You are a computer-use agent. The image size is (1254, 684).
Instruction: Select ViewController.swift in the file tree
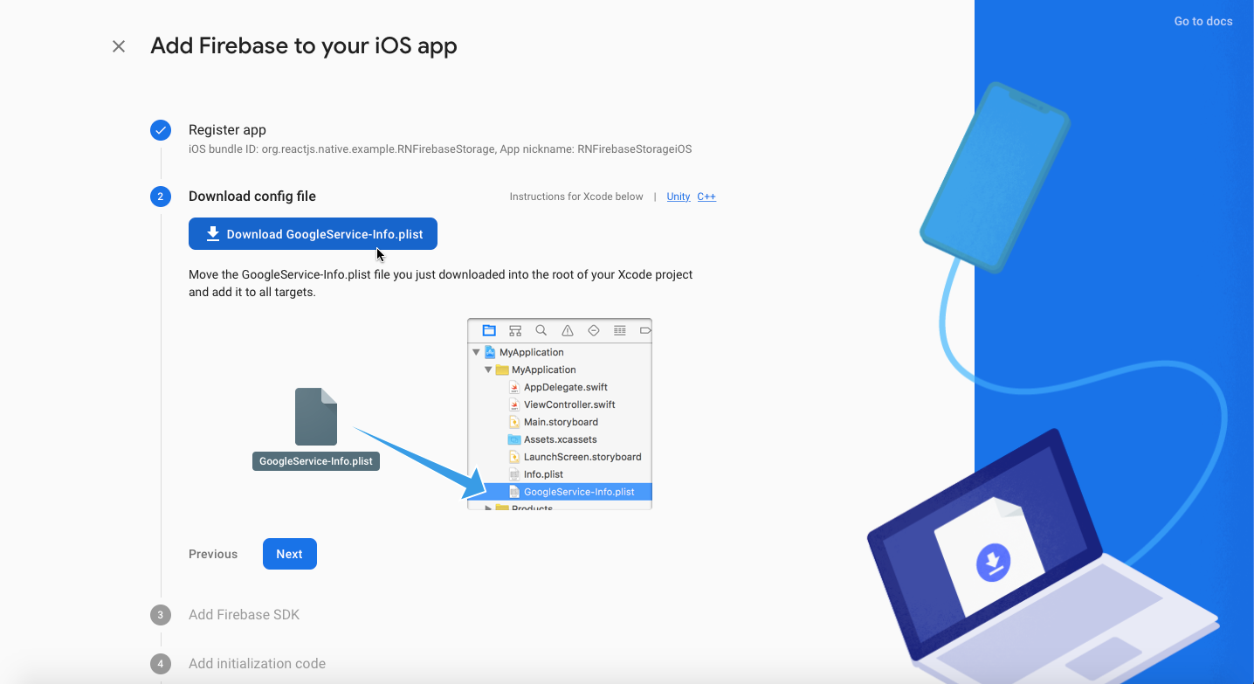click(569, 404)
